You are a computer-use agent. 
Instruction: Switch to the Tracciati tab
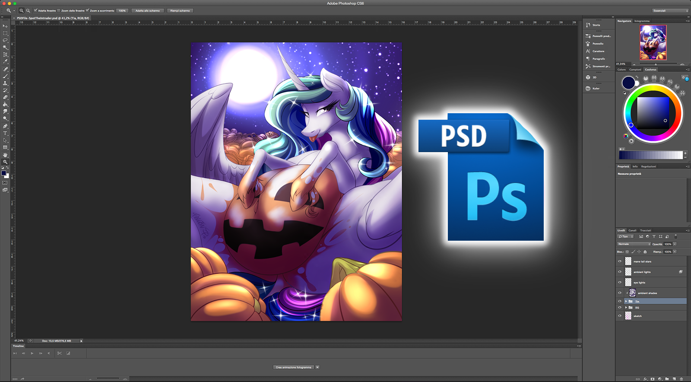coord(646,230)
